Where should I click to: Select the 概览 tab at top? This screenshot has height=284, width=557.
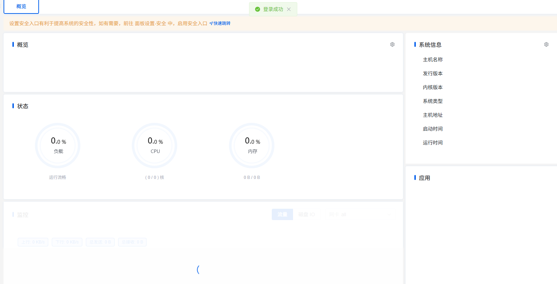click(x=21, y=6)
